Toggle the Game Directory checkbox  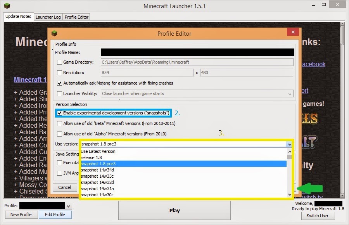click(59, 62)
